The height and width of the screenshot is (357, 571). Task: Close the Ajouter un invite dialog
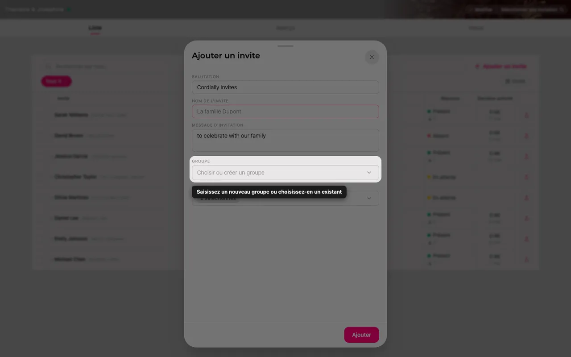[x=372, y=57]
